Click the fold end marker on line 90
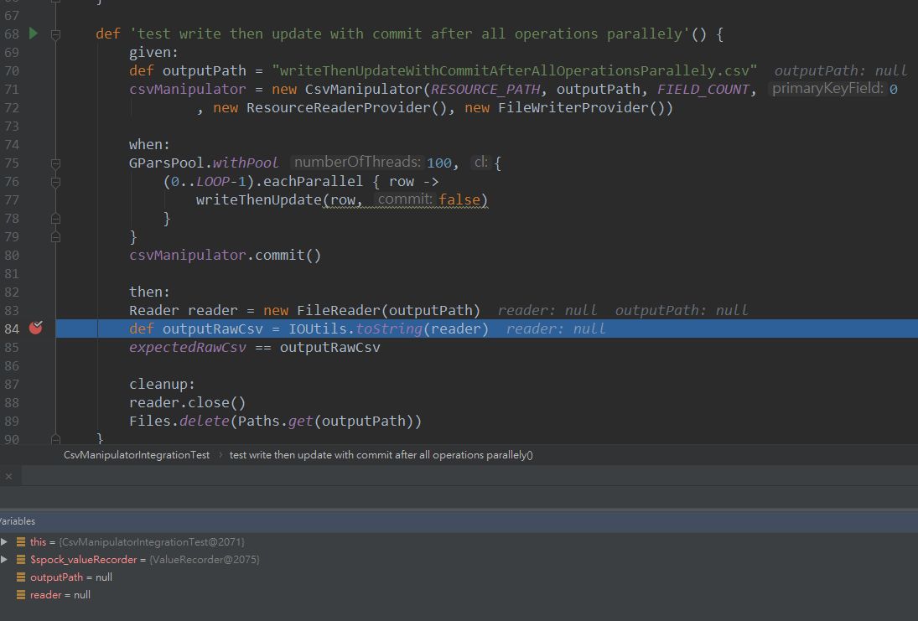 tap(55, 438)
